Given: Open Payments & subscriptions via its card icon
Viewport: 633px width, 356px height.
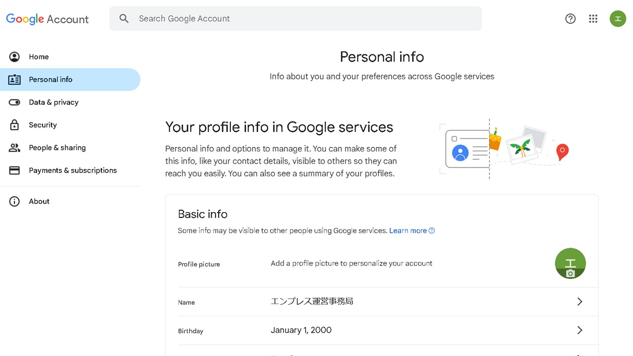Looking at the screenshot, I should [14, 170].
